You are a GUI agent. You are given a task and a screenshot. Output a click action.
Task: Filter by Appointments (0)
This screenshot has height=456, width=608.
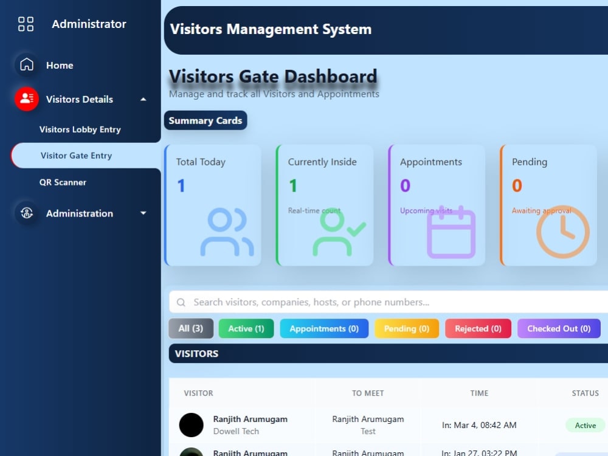tap(324, 328)
